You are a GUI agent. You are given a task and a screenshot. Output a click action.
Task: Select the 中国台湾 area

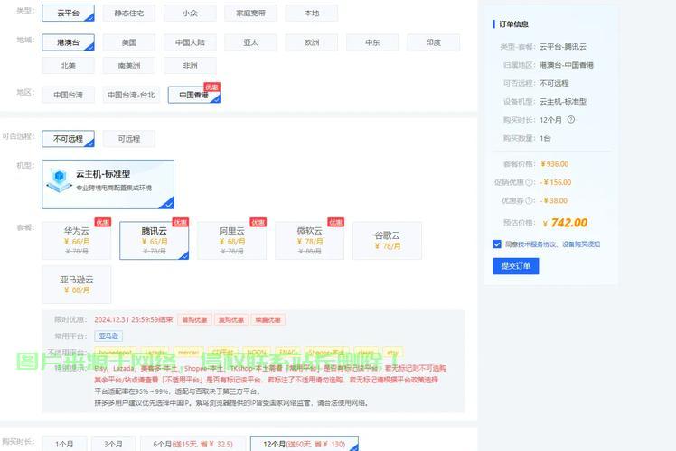click(68, 95)
